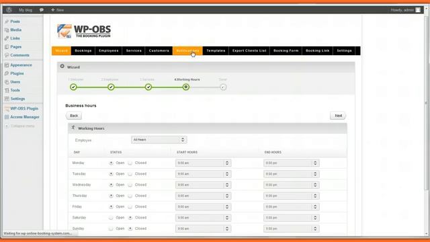430x242 pixels.
Task: Click the Working Hours panel header icon
Action: coord(73,127)
